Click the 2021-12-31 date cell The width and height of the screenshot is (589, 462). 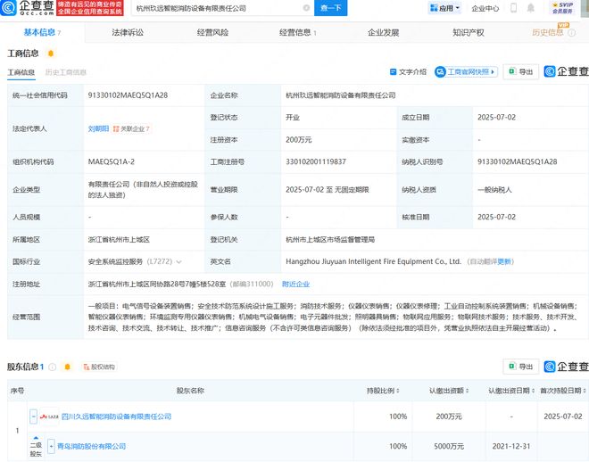point(511,447)
